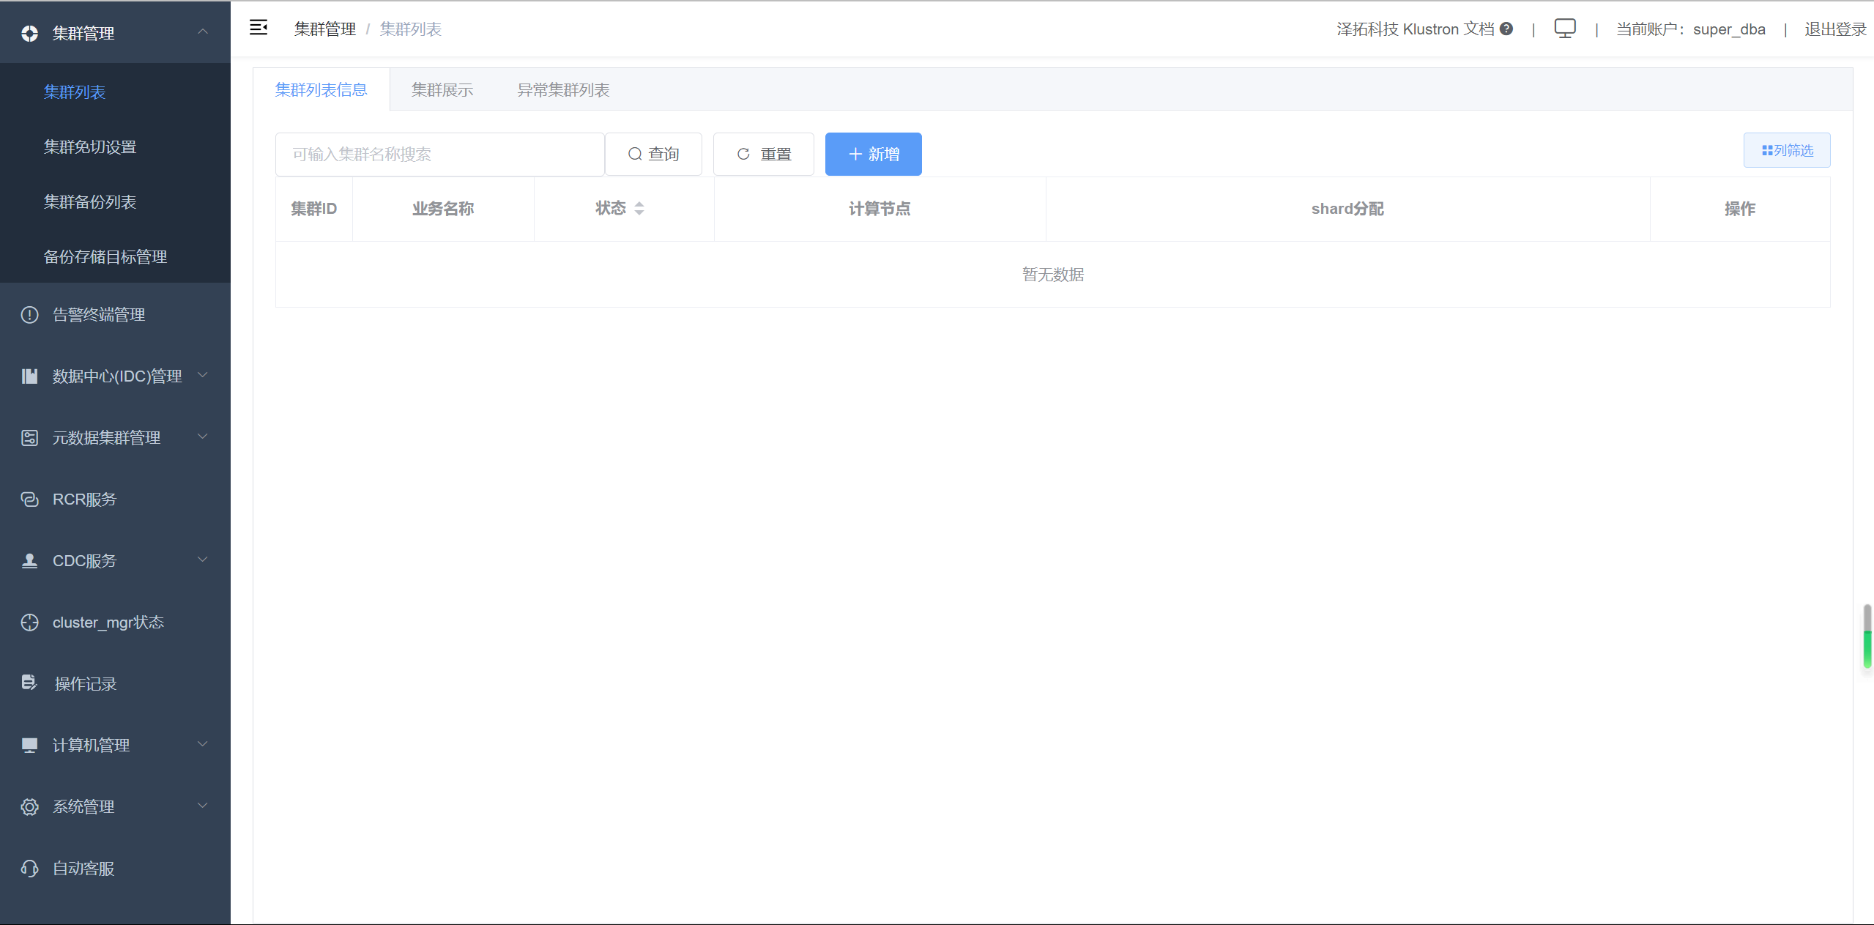
Task: Click the cluster_mgr状态 crosshair icon
Action: (x=29, y=623)
